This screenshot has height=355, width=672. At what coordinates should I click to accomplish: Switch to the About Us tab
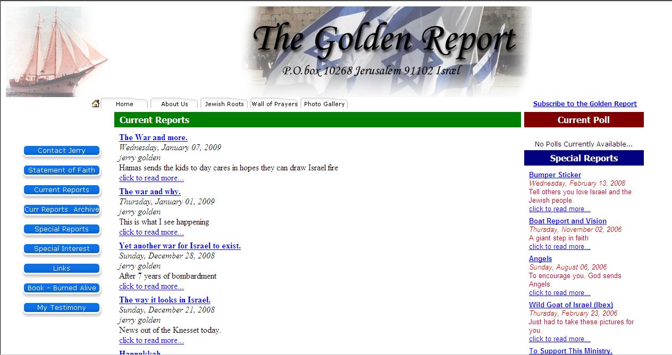tap(174, 104)
